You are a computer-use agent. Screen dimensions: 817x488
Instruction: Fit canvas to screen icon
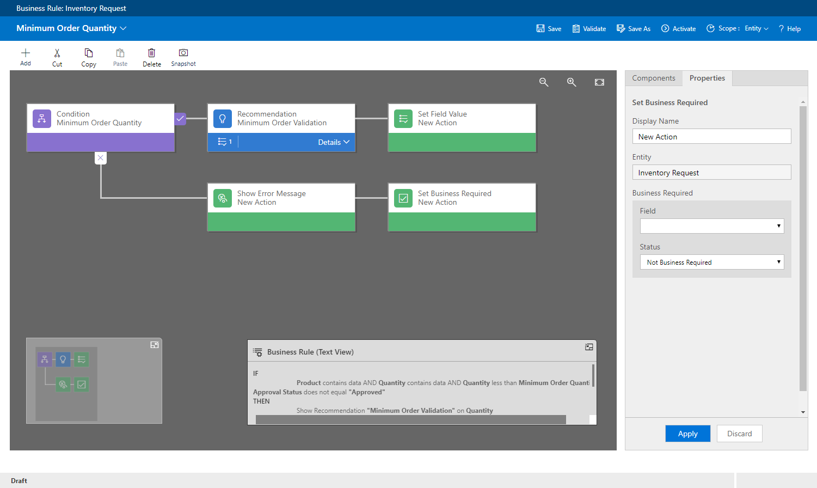[599, 82]
